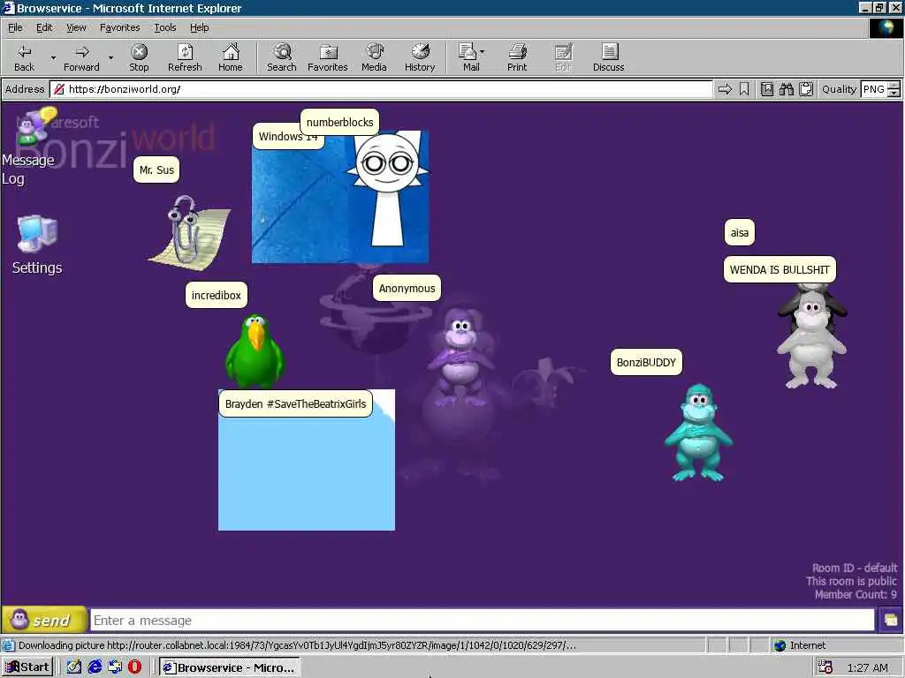
Task: Open the Favorites menu
Action: click(119, 27)
